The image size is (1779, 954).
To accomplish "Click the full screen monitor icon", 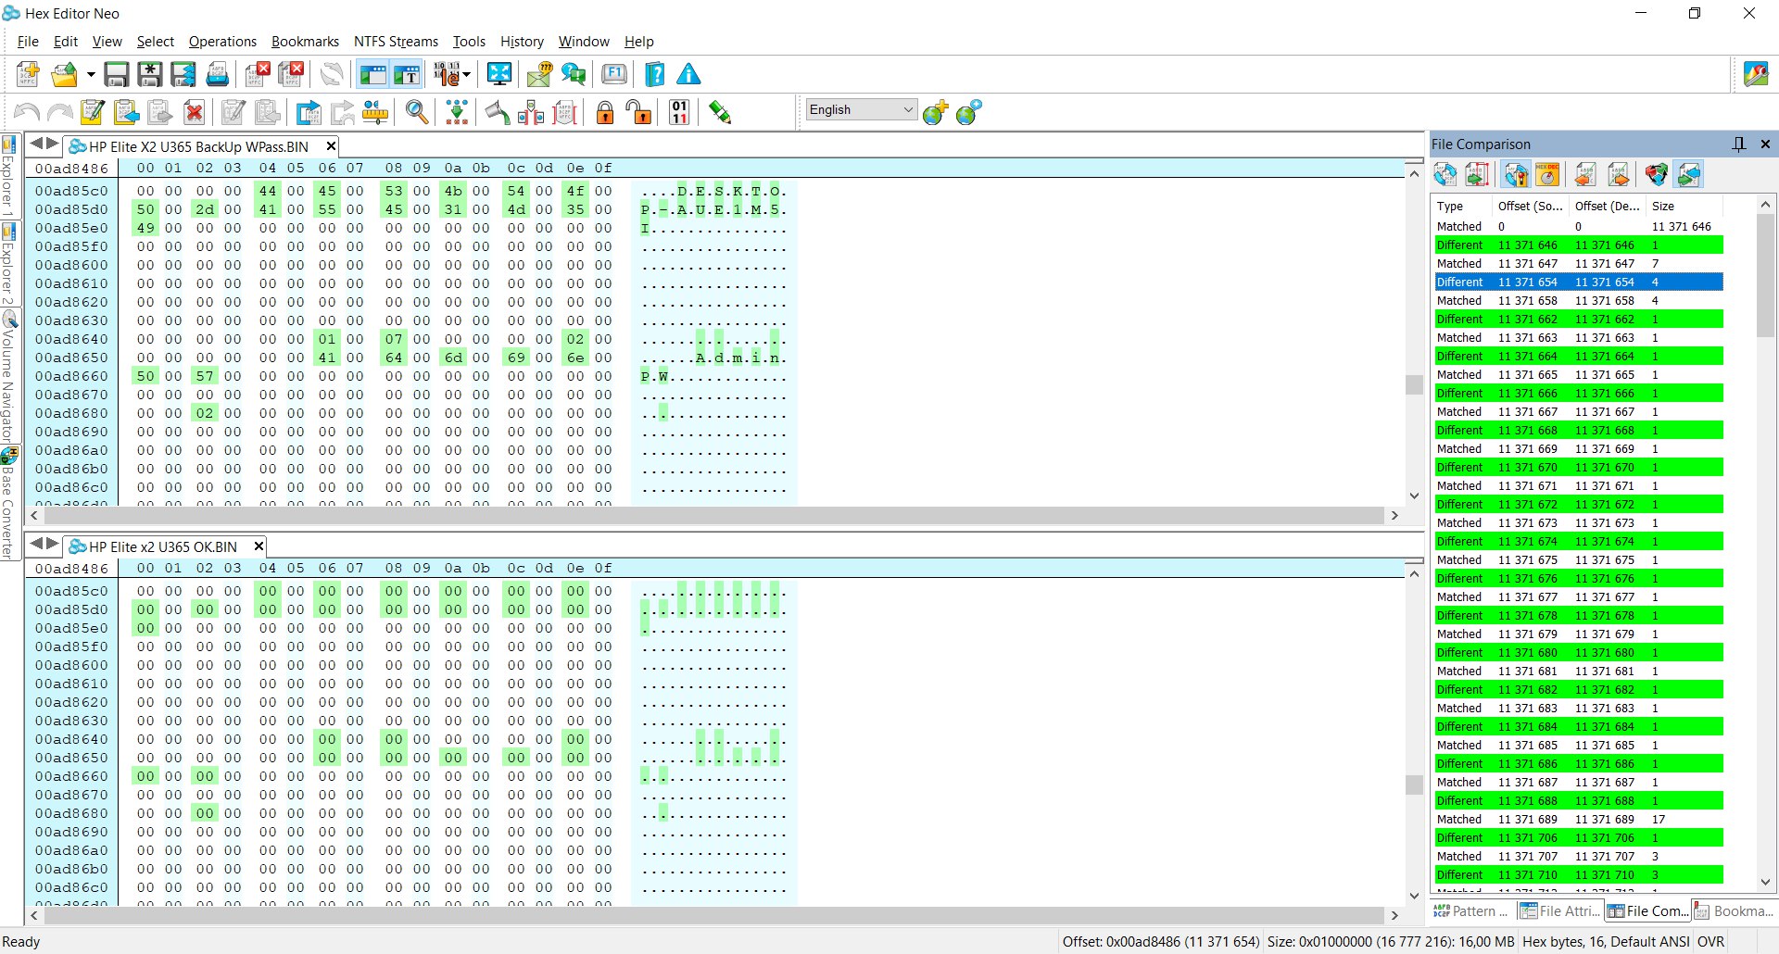I will click(x=499, y=74).
